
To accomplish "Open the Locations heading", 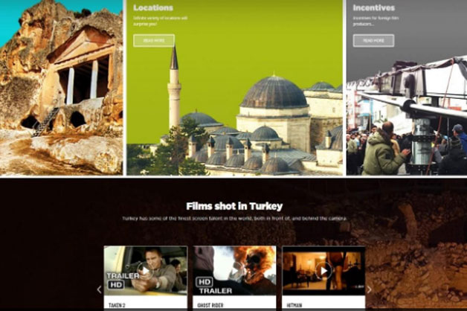I will 153,7.
